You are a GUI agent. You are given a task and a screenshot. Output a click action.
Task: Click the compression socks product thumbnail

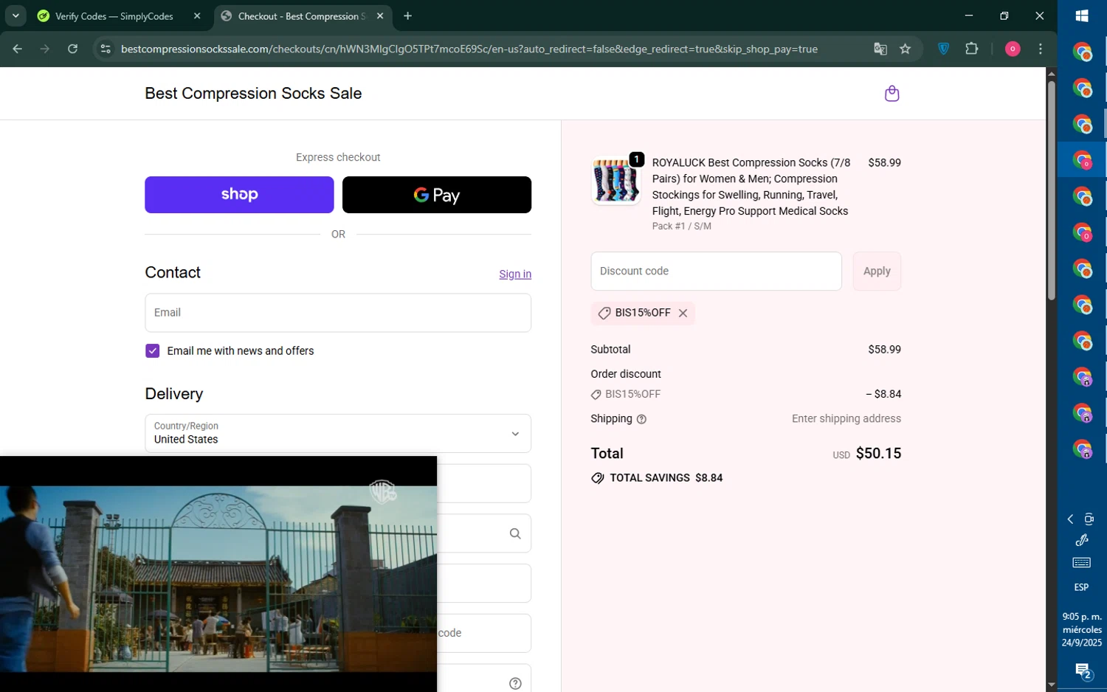(x=615, y=180)
